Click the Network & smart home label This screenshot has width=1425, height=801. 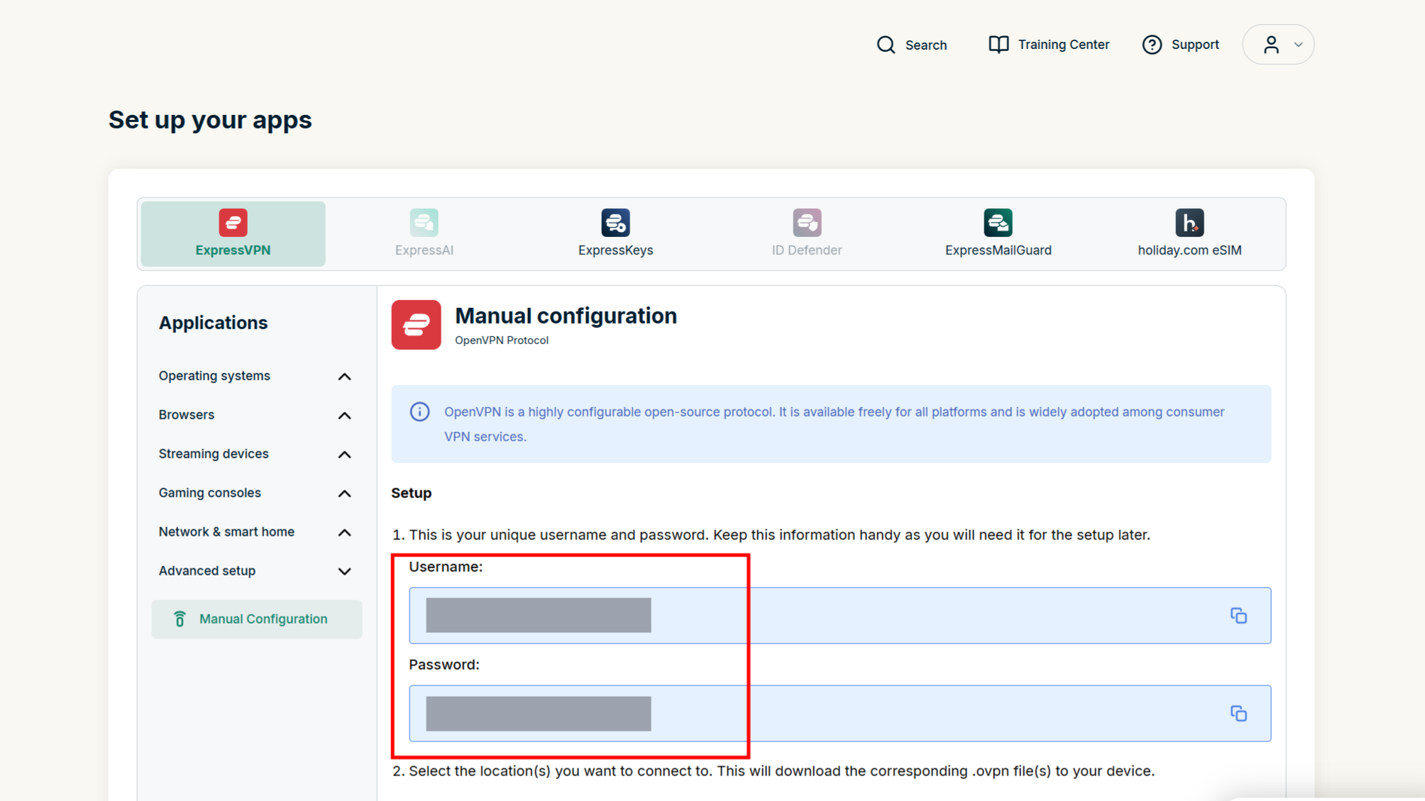coord(226,532)
